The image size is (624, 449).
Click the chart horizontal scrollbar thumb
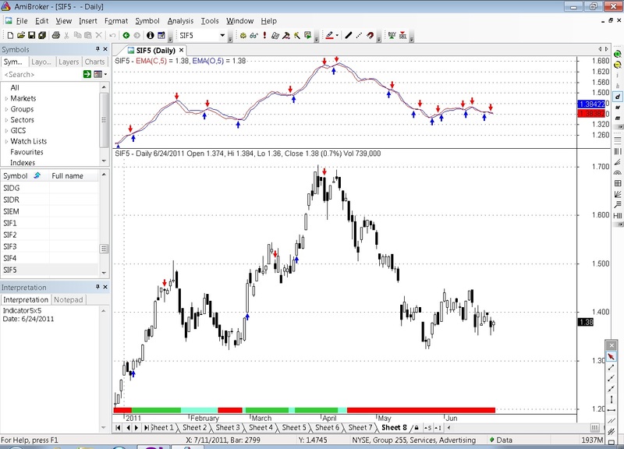click(x=594, y=427)
